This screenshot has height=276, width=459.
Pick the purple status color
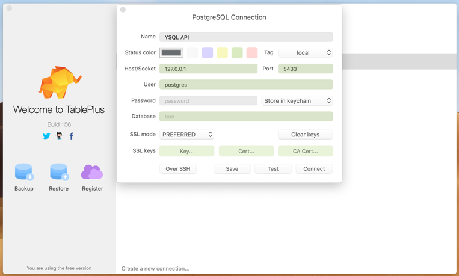pyautogui.click(x=207, y=53)
